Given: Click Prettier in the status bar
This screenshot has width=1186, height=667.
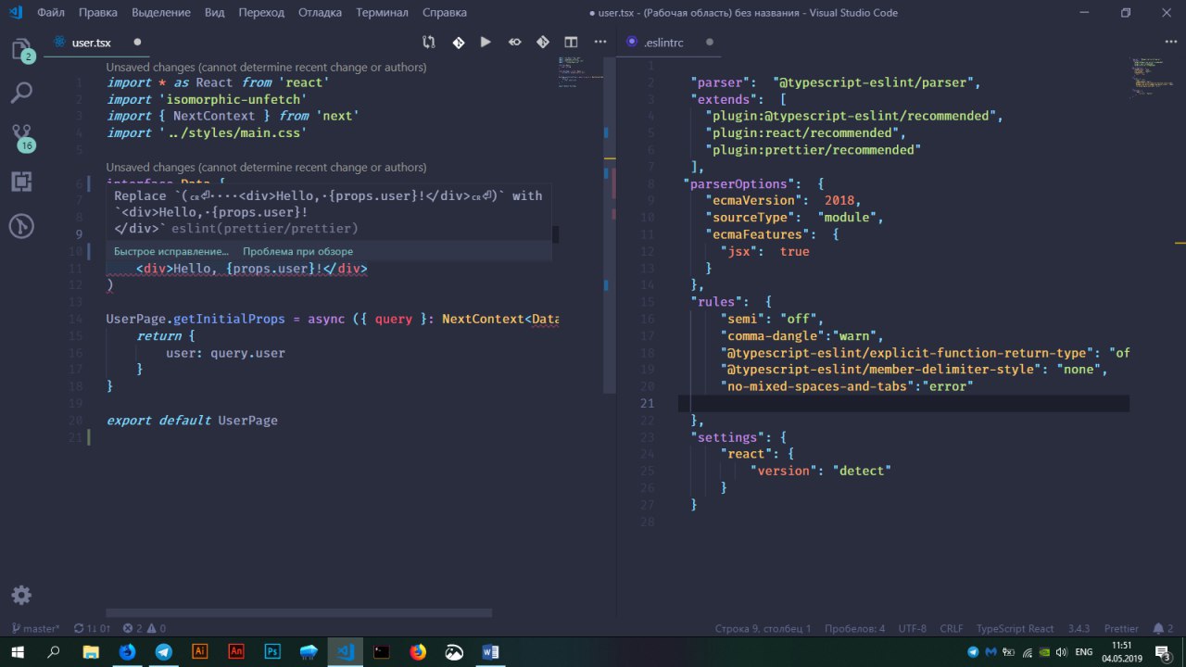Looking at the screenshot, I should click(x=1121, y=628).
